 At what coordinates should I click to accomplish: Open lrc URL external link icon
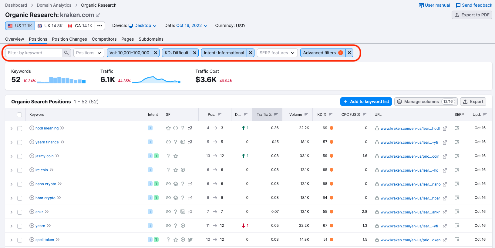[x=445, y=170]
